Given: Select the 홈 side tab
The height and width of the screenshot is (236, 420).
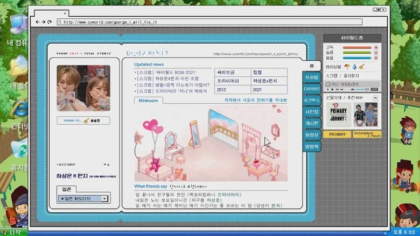Looking at the screenshot, I should 312,66.
